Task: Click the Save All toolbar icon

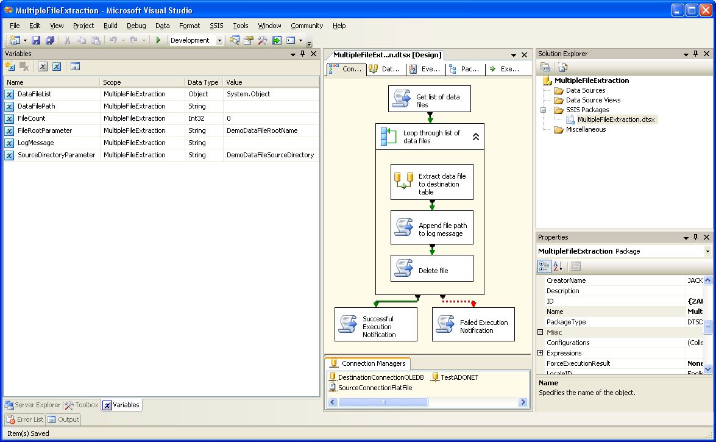Action: [x=50, y=40]
